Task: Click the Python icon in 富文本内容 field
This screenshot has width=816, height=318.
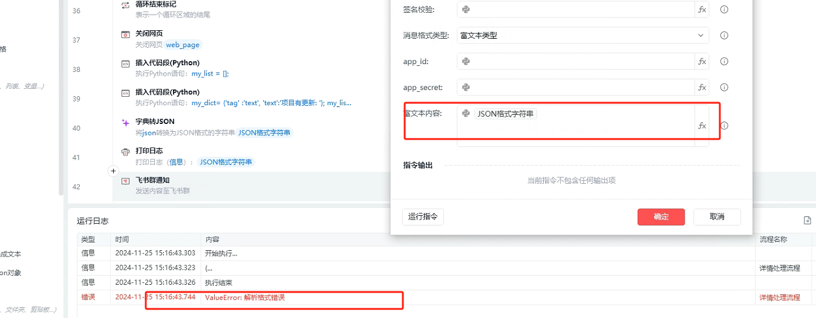Action: pos(466,113)
